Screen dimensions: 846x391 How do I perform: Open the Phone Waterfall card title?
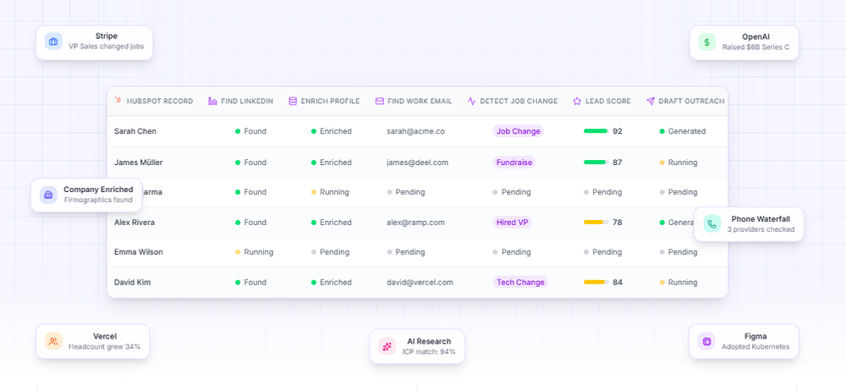(761, 218)
